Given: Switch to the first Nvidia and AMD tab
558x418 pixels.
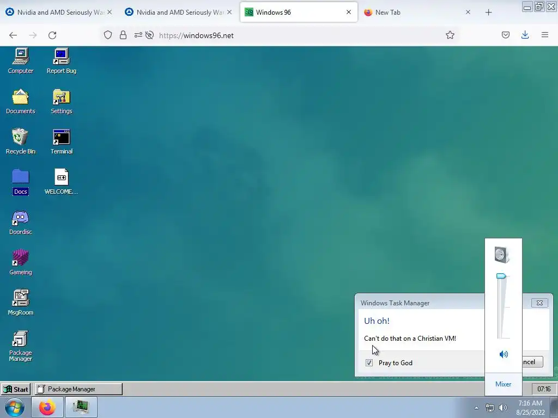Looking at the screenshot, I should (x=59, y=12).
